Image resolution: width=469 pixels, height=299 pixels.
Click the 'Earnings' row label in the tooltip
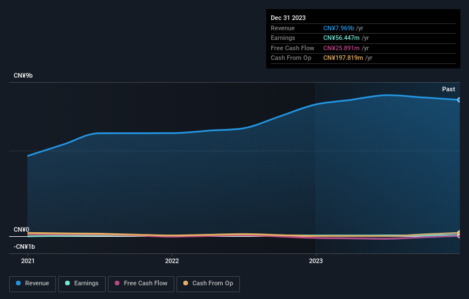[x=283, y=38]
